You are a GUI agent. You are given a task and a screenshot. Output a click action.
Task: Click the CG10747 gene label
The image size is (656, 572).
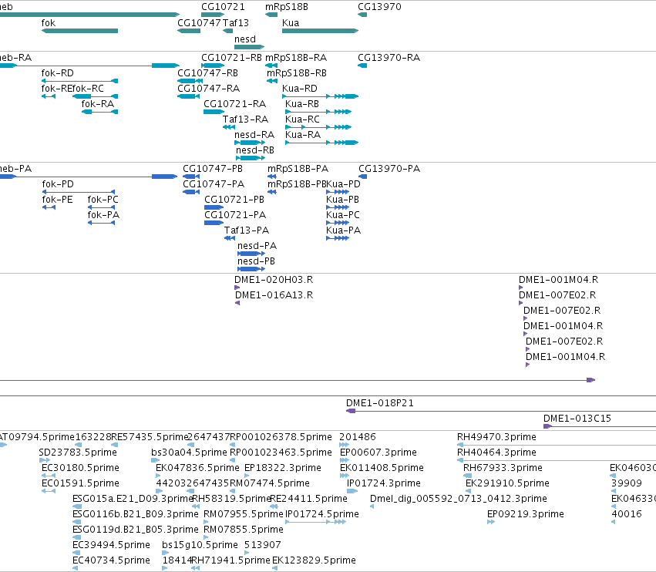coord(199,23)
